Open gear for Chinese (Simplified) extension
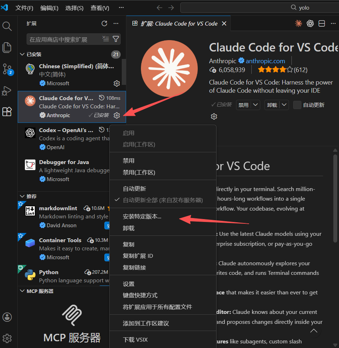 click(x=117, y=83)
